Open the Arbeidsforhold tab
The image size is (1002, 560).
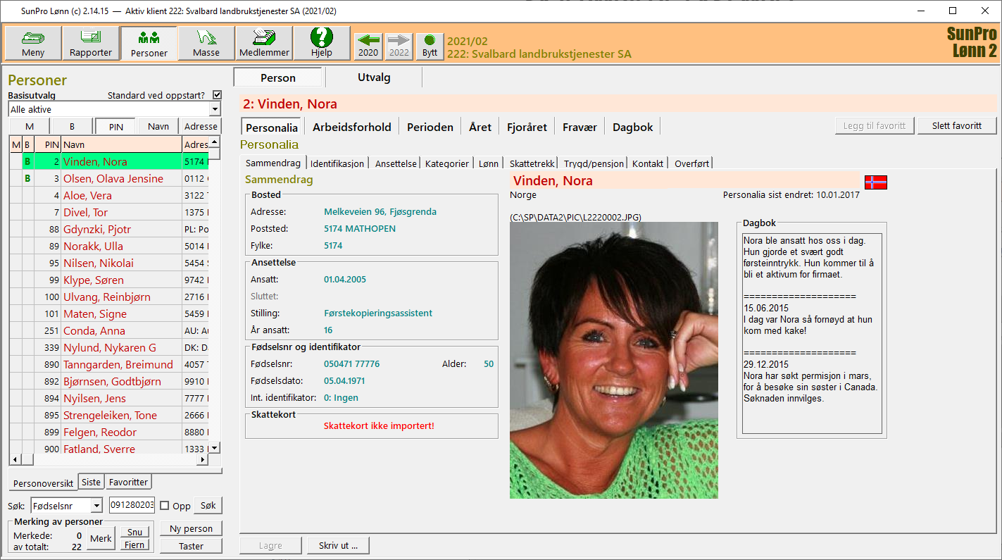pyautogui.click(x=352, y=127)
